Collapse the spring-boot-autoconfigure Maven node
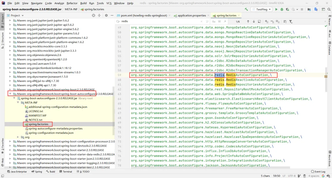This screenshot has width=332, height=178. [x=10, y=94]
